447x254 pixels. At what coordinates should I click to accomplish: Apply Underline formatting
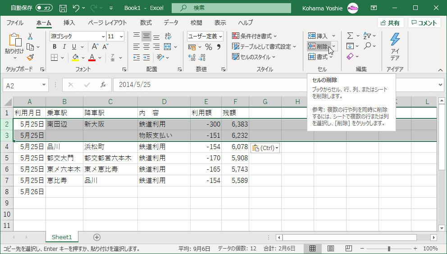74,47
